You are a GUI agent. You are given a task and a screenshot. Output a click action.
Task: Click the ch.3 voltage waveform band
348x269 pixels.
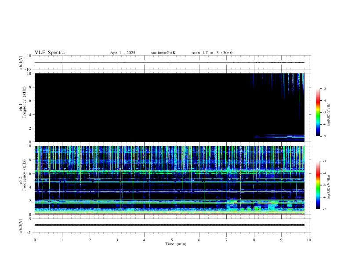170,225
